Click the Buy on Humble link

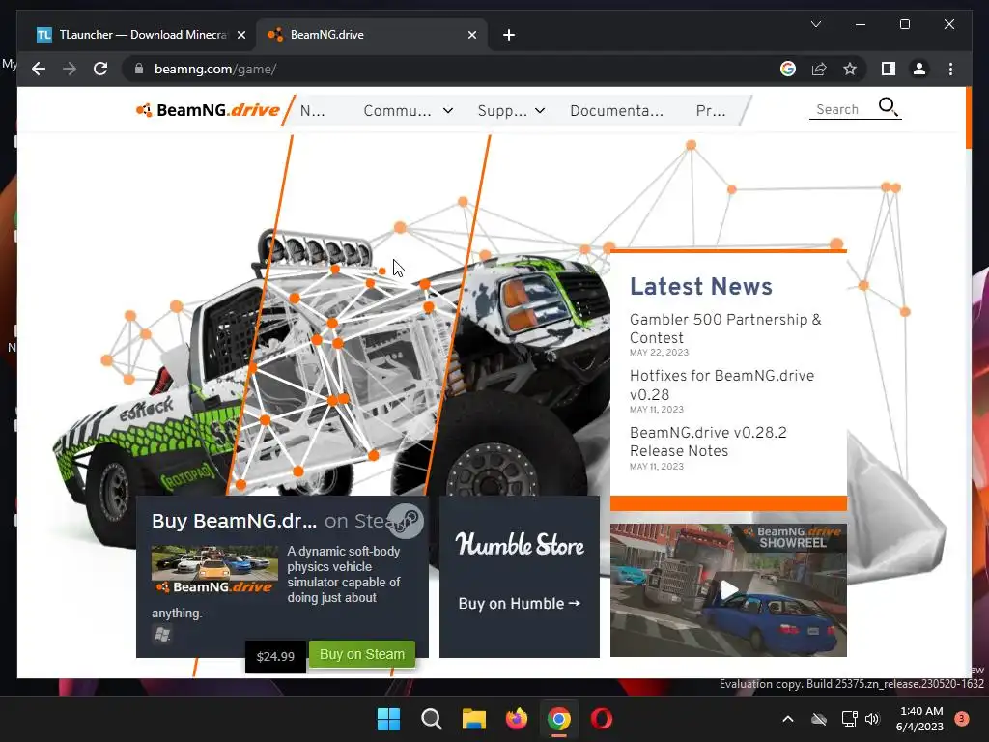[519, 604]
